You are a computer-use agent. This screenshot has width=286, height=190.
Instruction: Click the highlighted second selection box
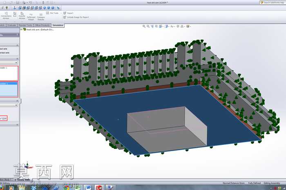click(x=9, y=89)
